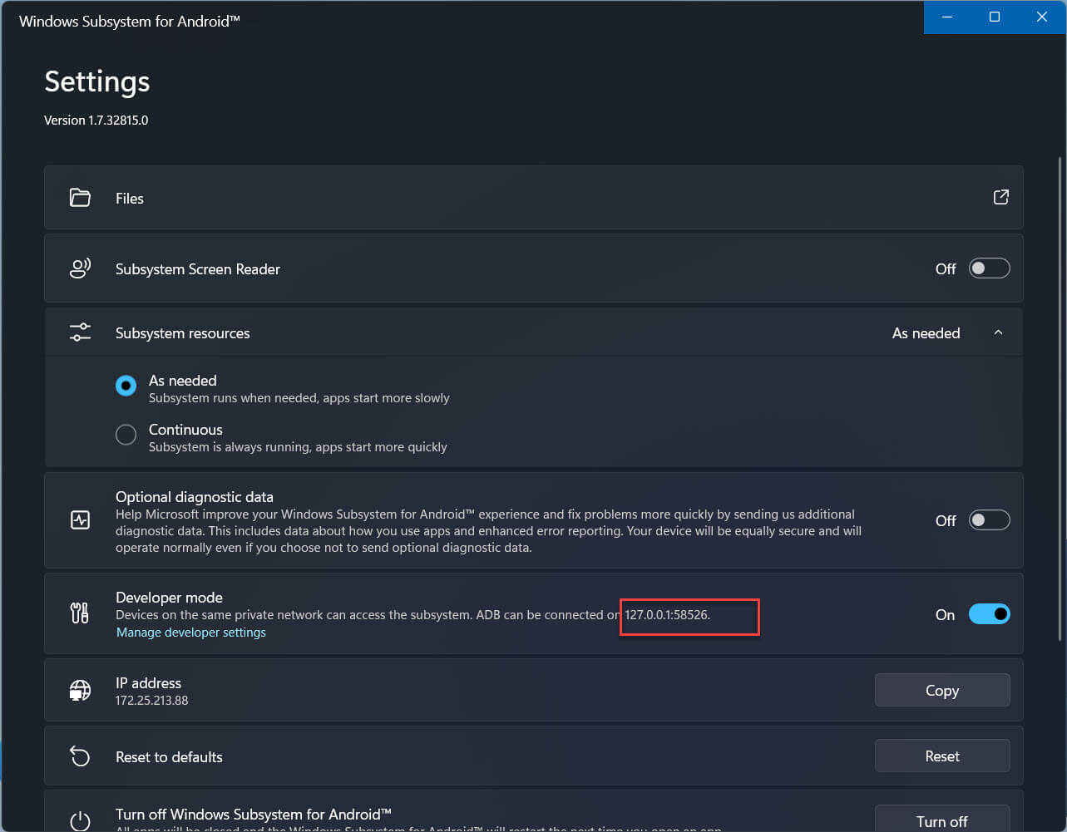The height and width of the screenshot is (832, 1067).
Task: Click the IP address globe icon
Action: click(80, 691)
